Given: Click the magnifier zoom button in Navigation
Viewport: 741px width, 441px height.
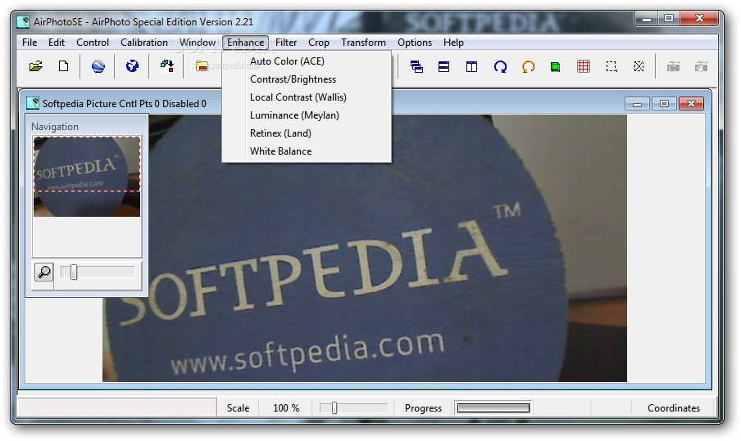Looking at the screenshot, I should coord(44,272).
